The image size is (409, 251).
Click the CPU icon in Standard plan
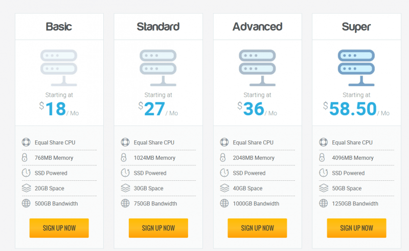(x=125, y=142)
